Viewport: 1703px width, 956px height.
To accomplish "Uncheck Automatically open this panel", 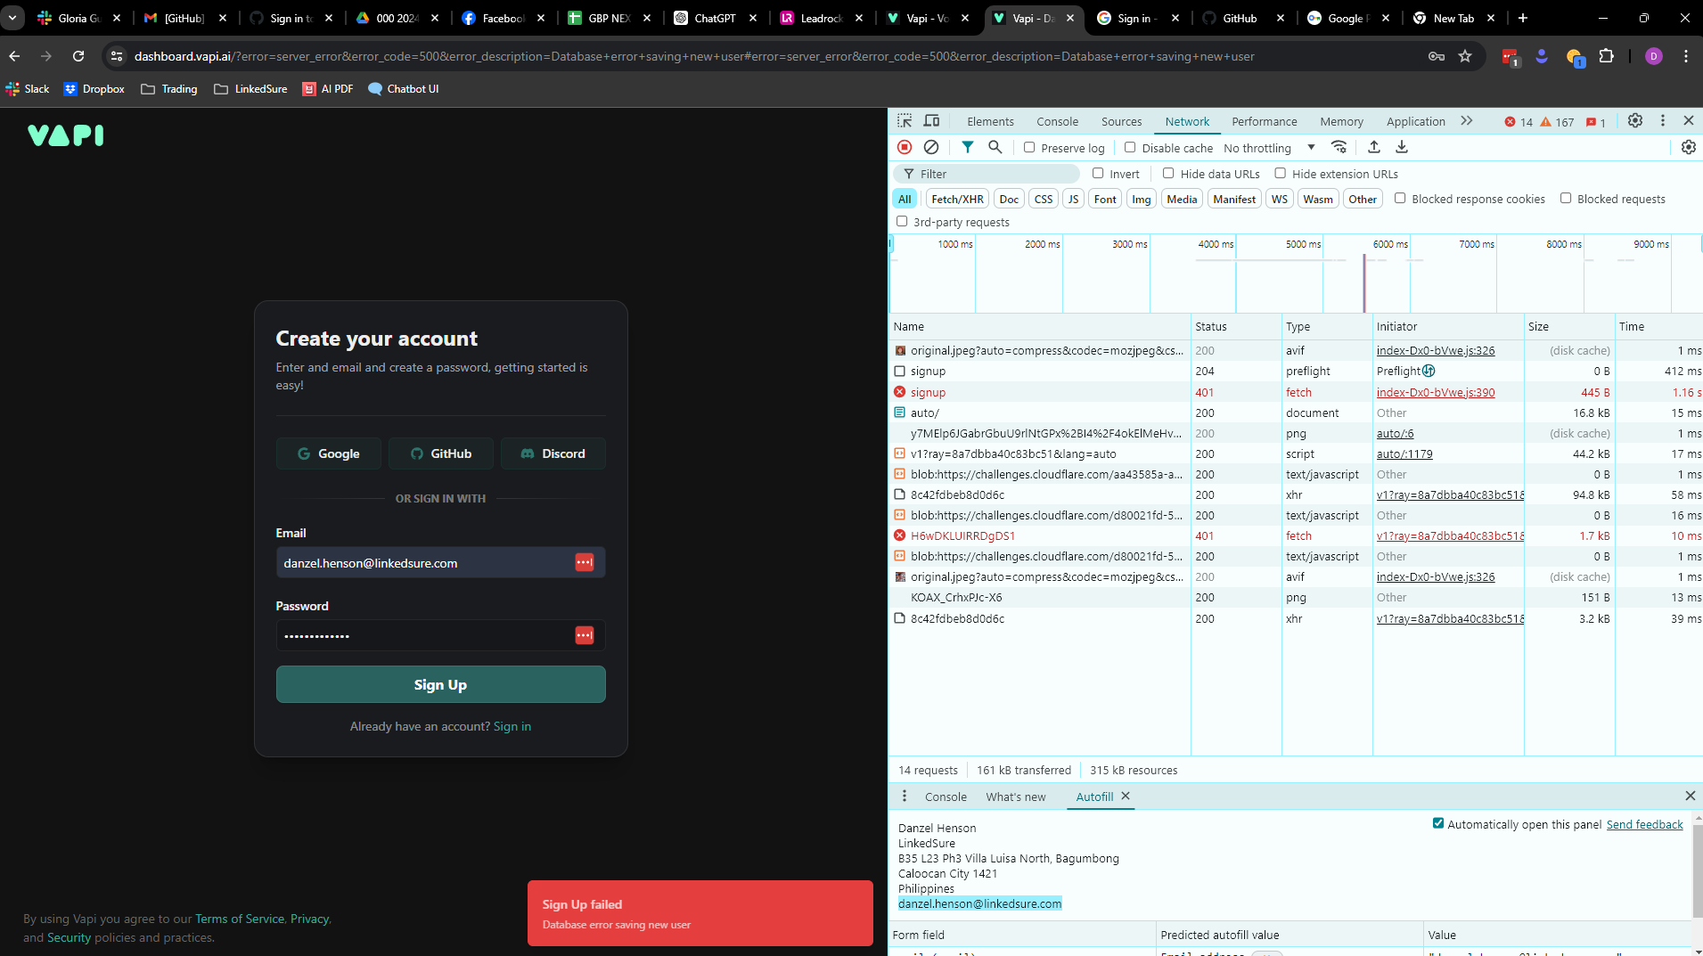I will [x=1437, y=823].
